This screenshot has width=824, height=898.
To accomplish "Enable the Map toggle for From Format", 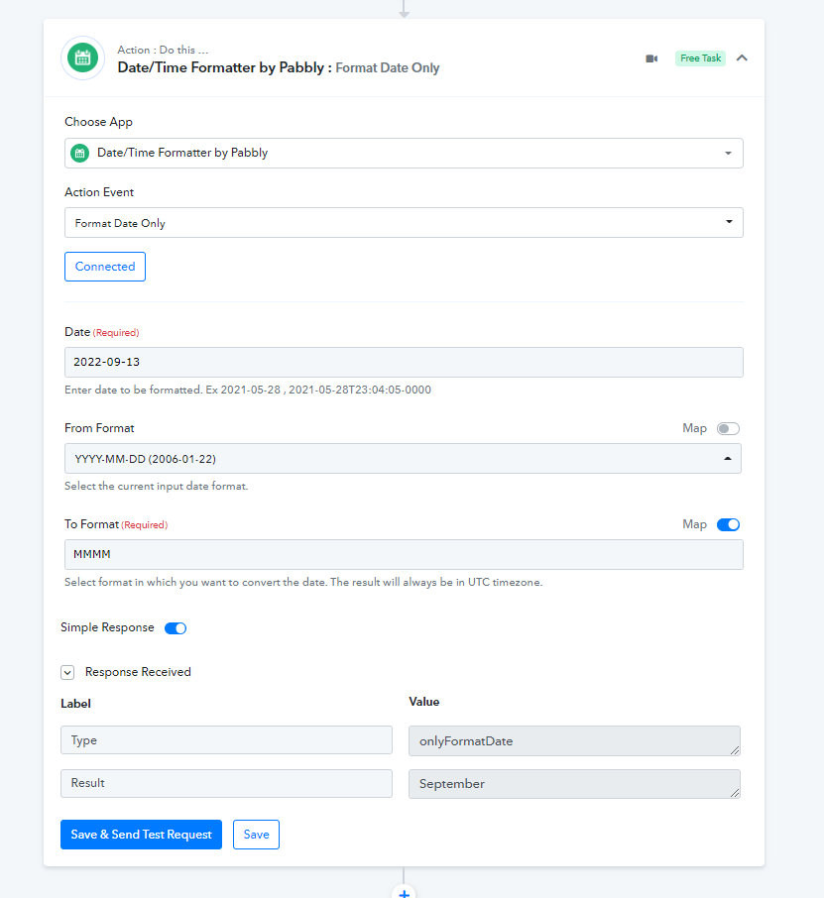I will coord(728,428).
